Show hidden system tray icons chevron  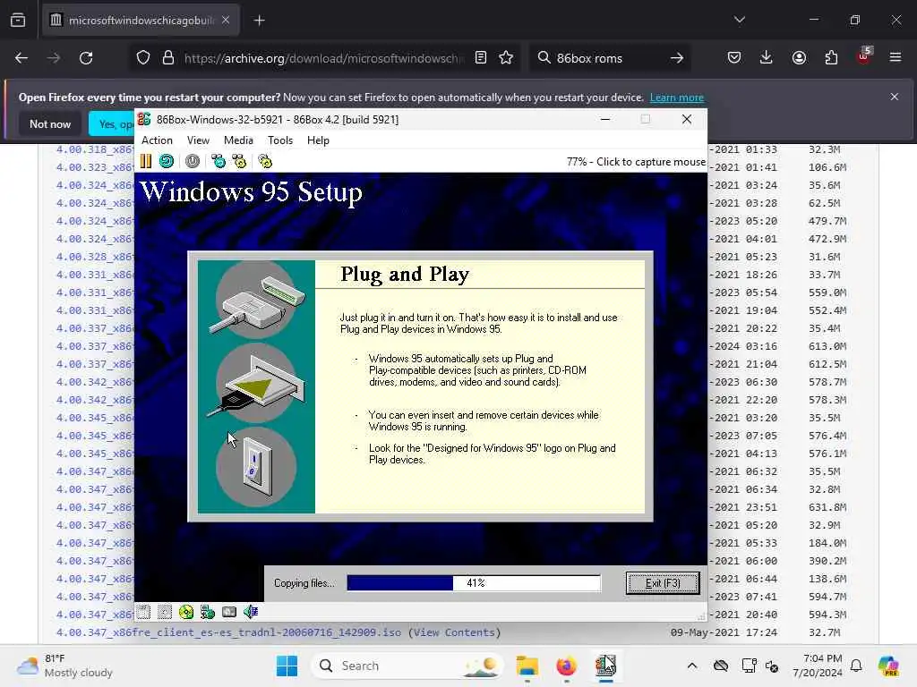point(692,666)
